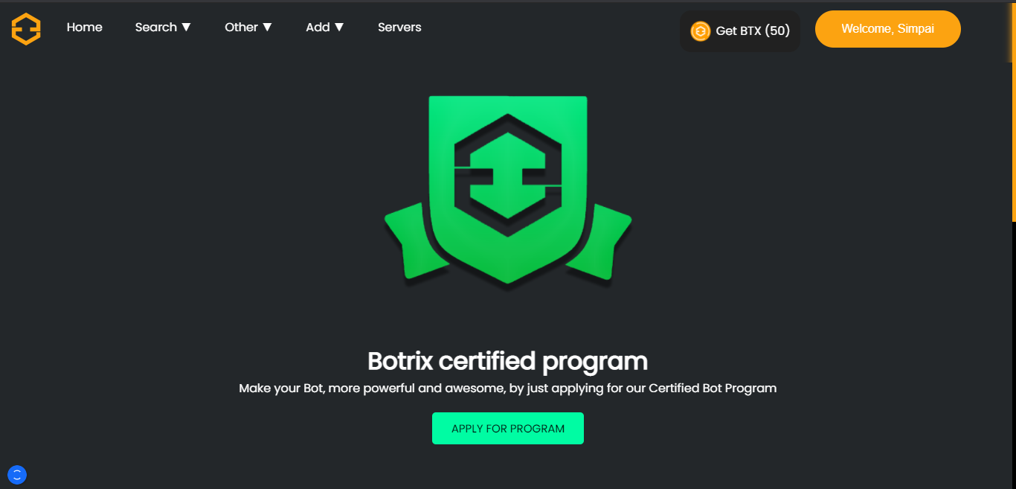The height and width of the screenshot is (489, 1016).
Task: Click the Botrix certified program heading
Action: click(x=508, y=362)
